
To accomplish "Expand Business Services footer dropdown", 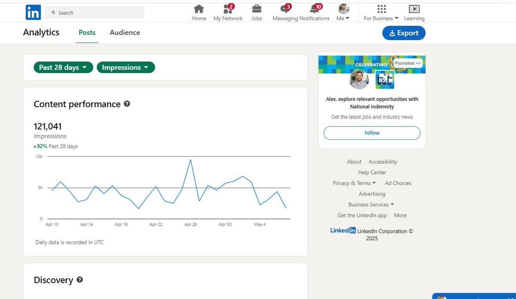I will pyautogui.click(x=371, y=204).
